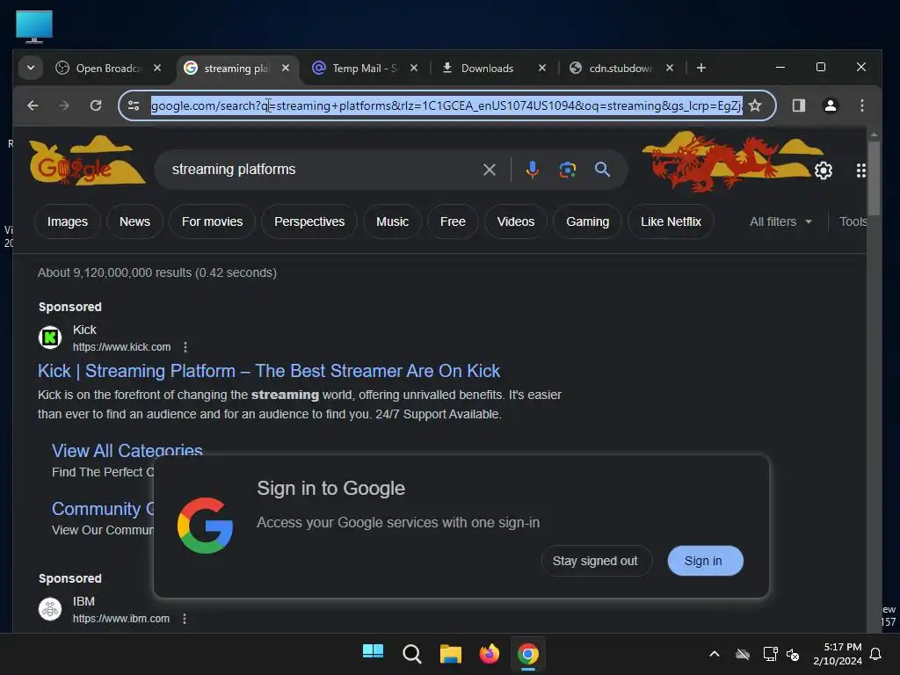Click the page vertical scrollbar thumb
Image resolution: width=900 pixels, height=675 pixels.
pyautogui.click(x=874, y=178)
